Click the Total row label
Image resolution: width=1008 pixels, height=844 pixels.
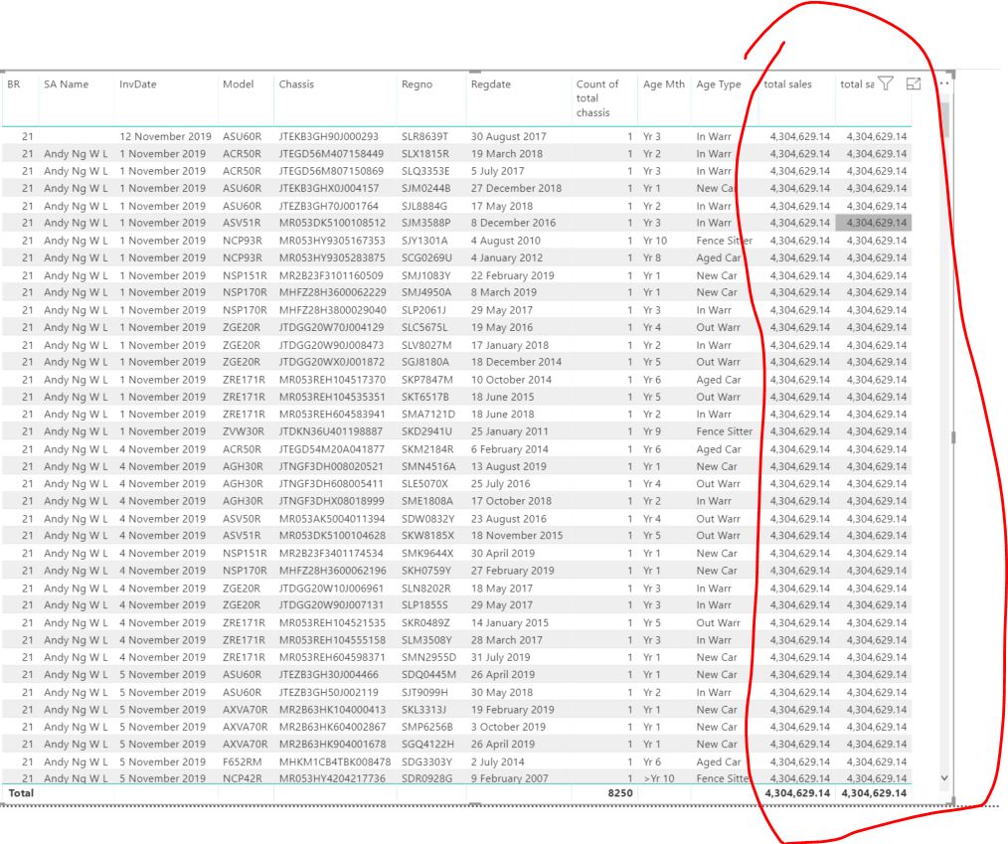(x=21, y=793)
